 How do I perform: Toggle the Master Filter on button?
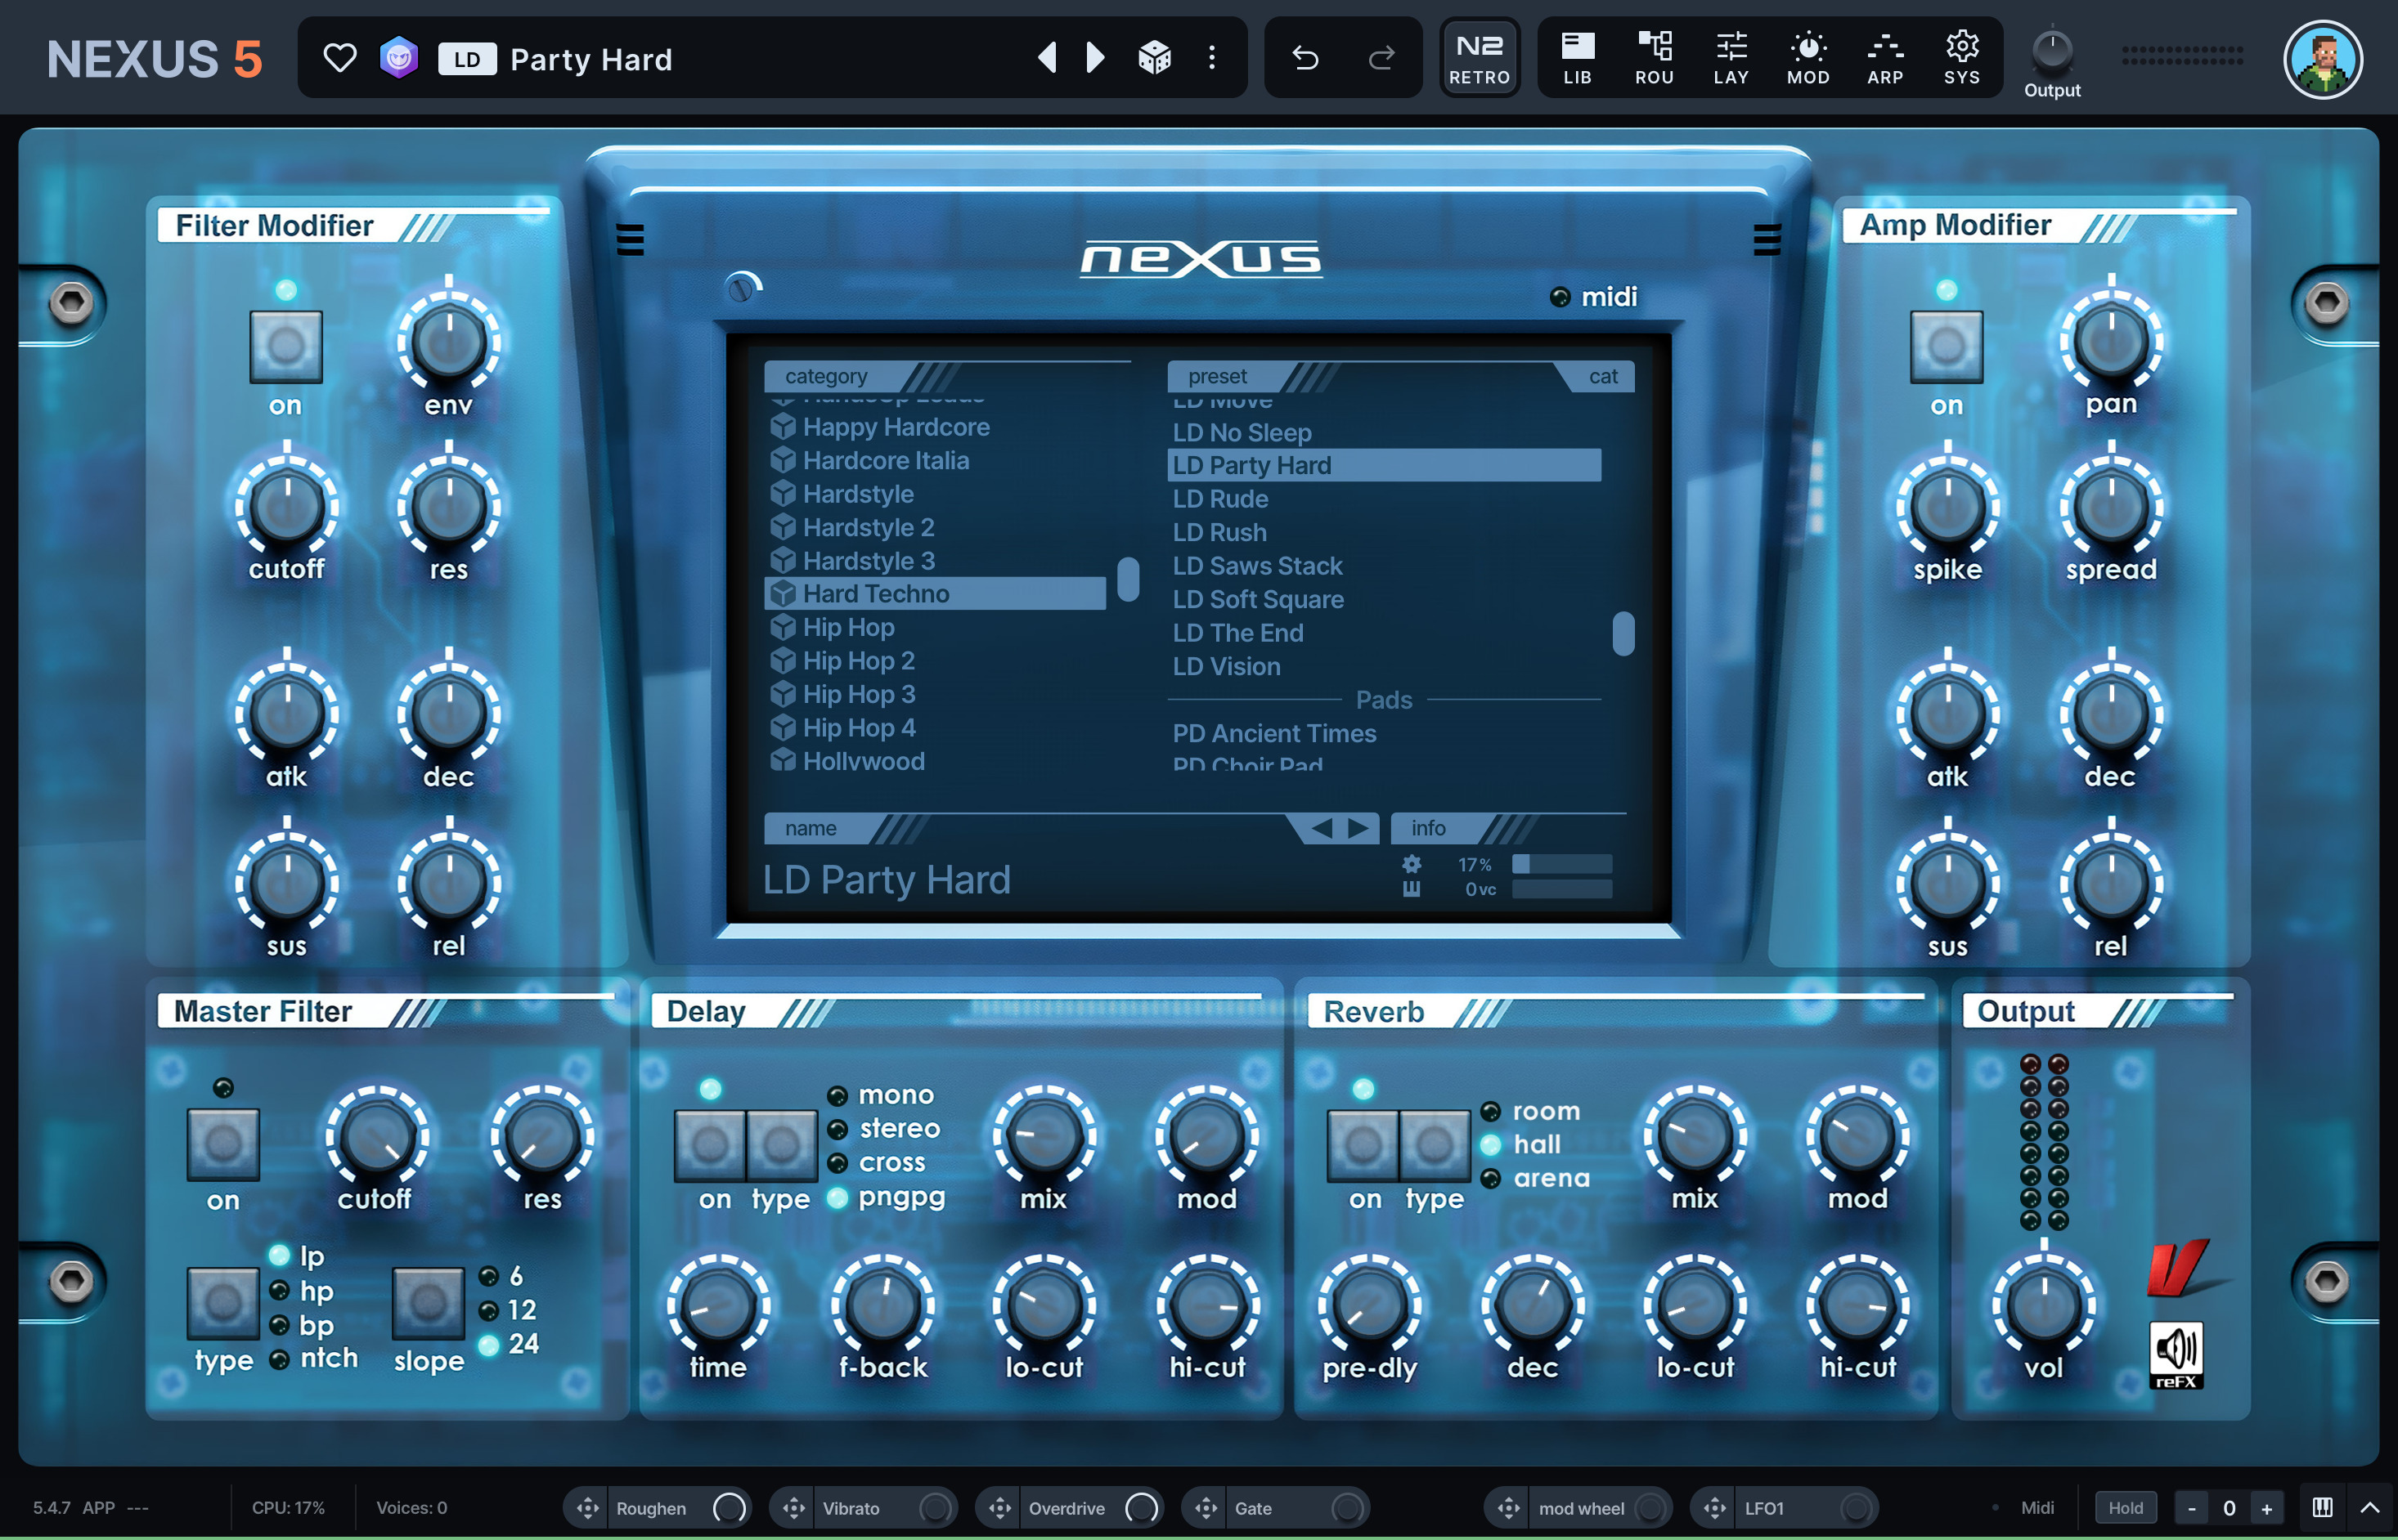(x=223, y=1144)
